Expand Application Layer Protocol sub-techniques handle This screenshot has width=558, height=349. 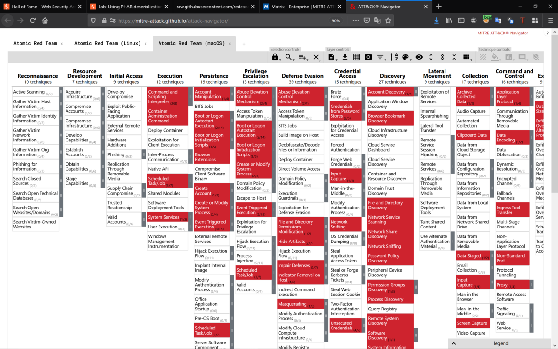pyautogui.click(x=531, y=97)
